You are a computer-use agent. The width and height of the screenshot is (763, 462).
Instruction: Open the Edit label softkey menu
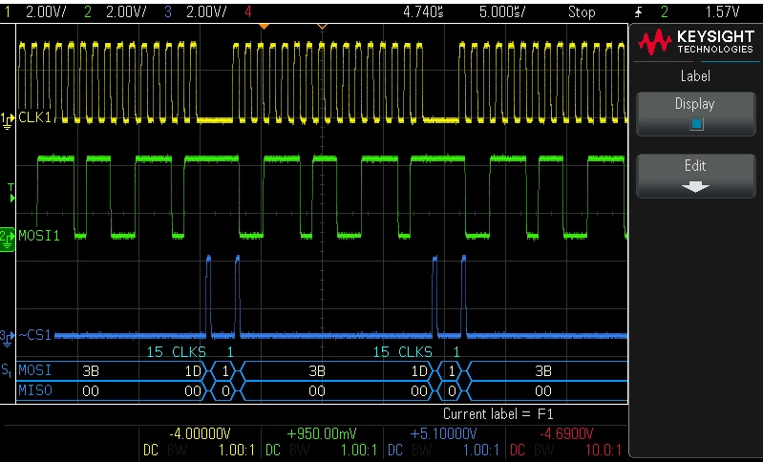click(696, 176)
